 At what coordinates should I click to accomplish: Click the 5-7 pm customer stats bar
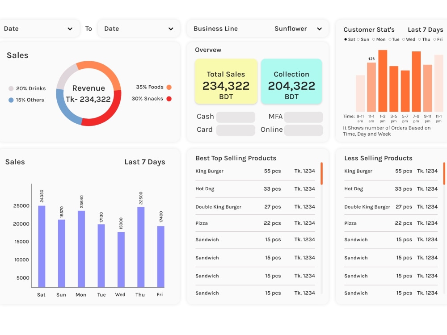tap(405, 91)
